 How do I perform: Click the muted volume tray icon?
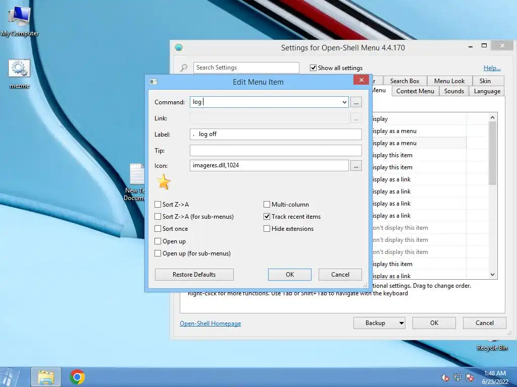click(x=445, y=377)
